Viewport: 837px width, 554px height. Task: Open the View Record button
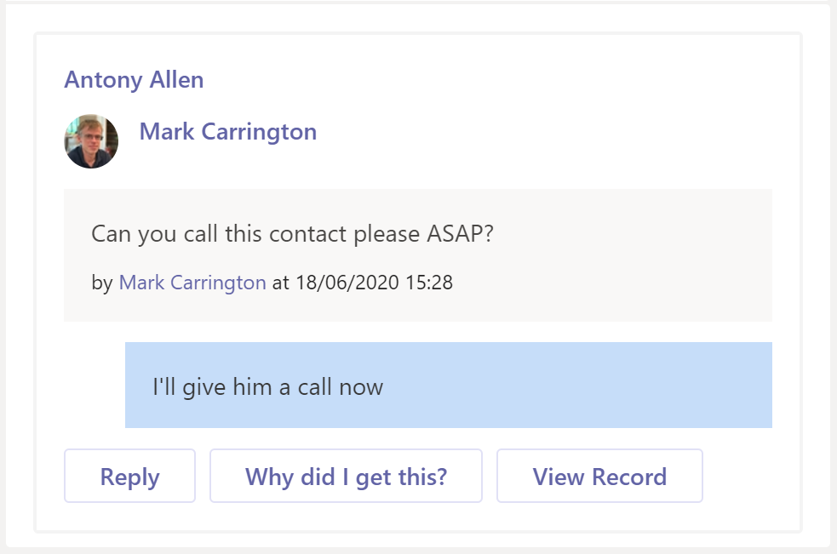tap(599, 477)
